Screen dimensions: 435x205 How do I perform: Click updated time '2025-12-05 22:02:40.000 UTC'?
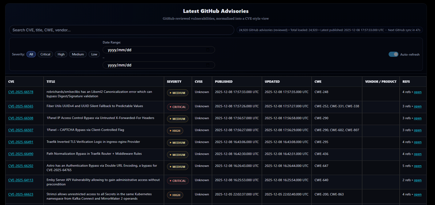coord(287,194)
